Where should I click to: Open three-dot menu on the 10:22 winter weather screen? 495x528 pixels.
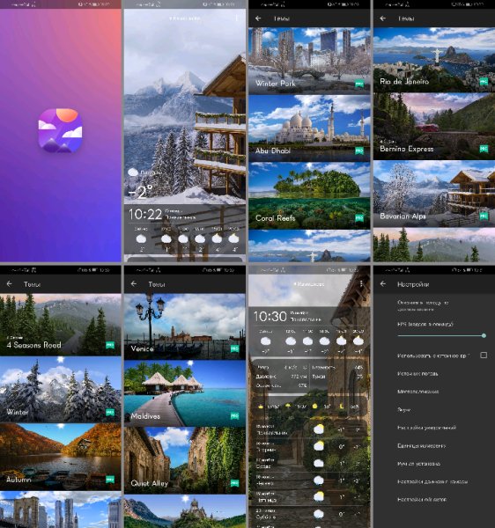(x=237, y=18)
